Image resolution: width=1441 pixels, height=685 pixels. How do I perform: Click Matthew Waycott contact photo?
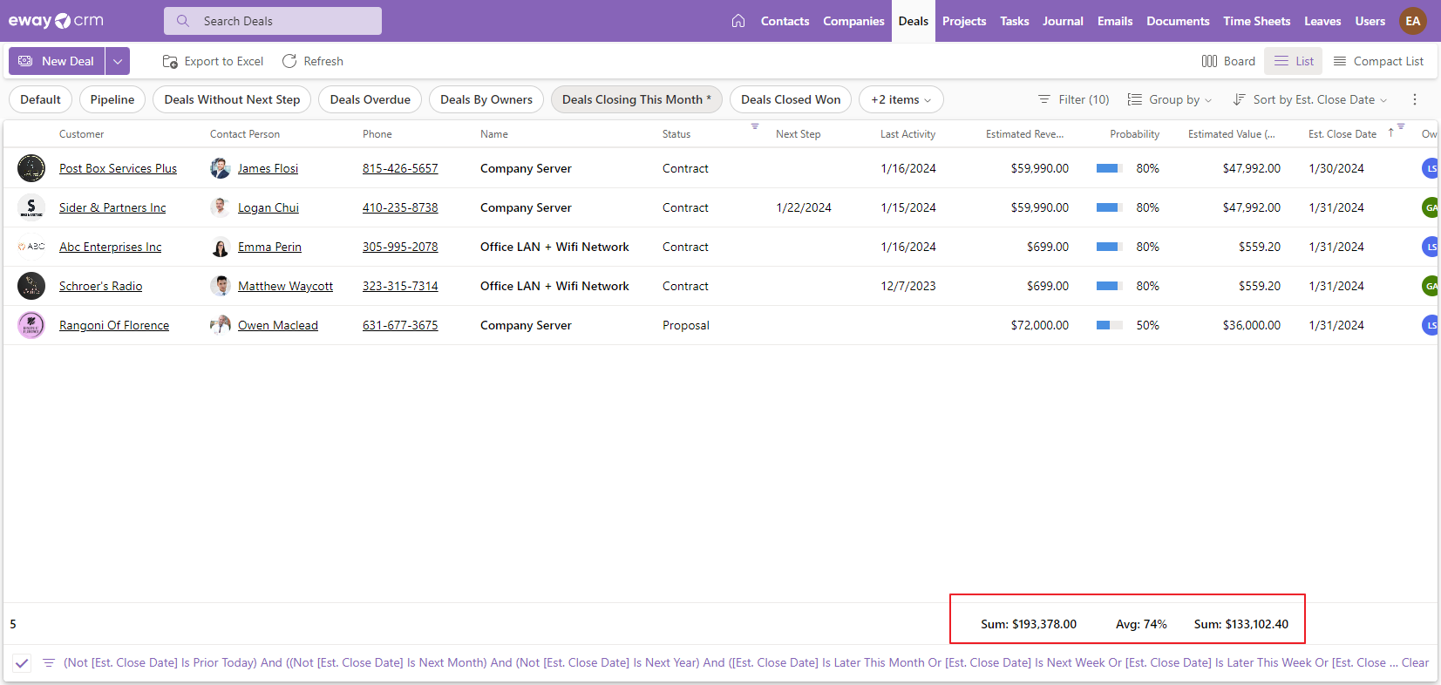coord(221,286)
